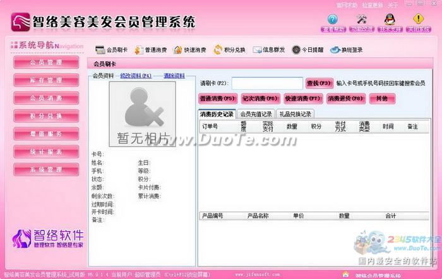The width and height of the screenshot is (442, 279).
Task: Click the 快速消费 (F7) button
Action: tap(303, 98)
